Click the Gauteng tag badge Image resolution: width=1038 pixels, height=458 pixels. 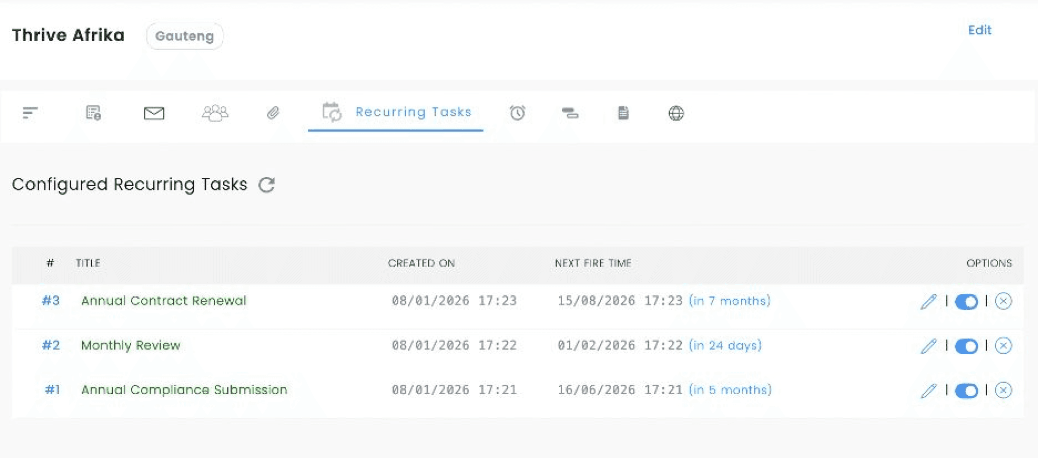pos(185,36)
